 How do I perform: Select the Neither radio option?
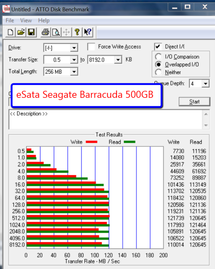[159, 72]
